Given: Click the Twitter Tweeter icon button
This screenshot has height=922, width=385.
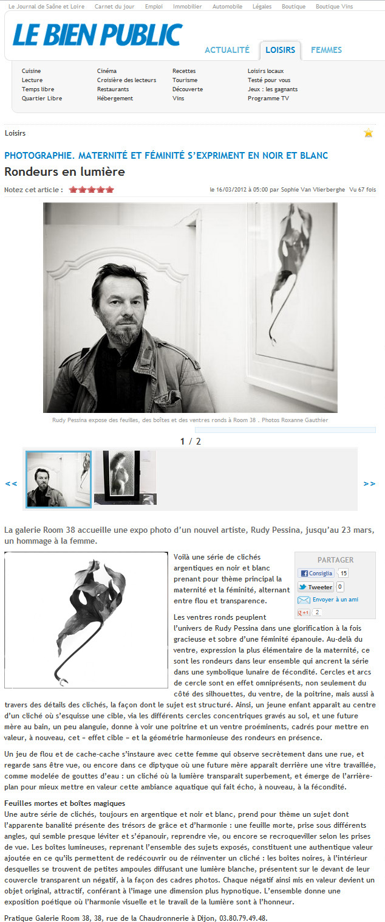Looking at the screenshot, I should [316, 587].
